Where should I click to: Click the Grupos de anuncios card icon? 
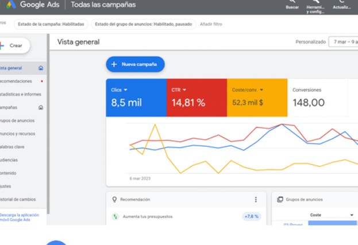280,200
